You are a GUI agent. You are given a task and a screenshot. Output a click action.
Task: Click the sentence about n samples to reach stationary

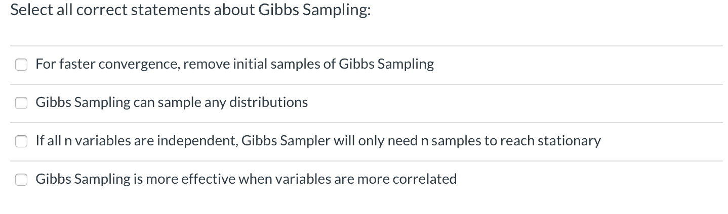(x=318, y=141)
